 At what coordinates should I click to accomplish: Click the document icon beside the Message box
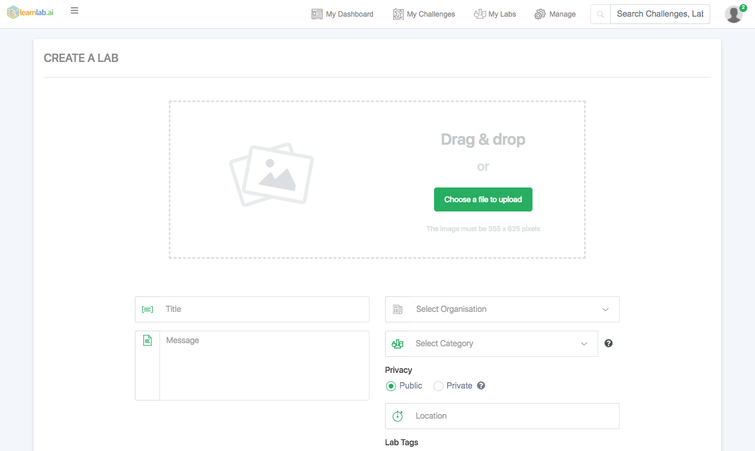pos(147,340)
